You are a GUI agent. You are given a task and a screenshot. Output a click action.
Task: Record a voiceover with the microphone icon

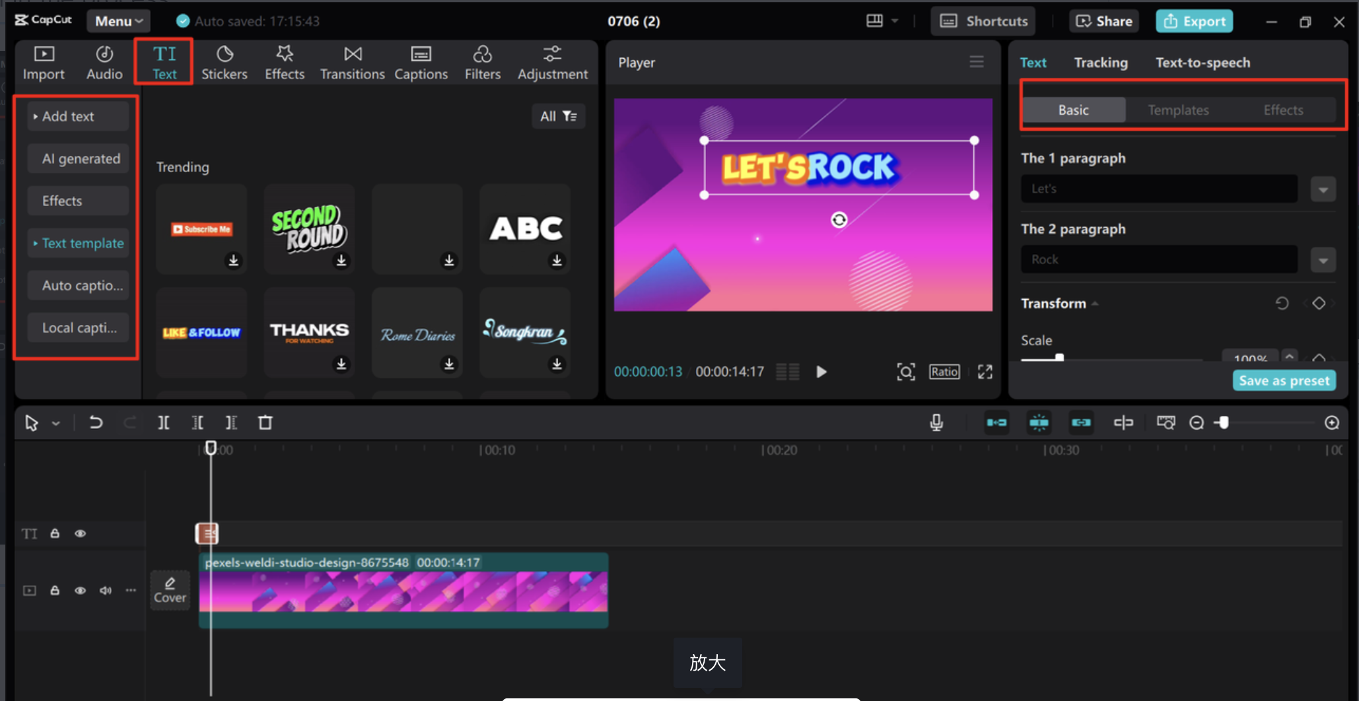[x=936, y=422]
